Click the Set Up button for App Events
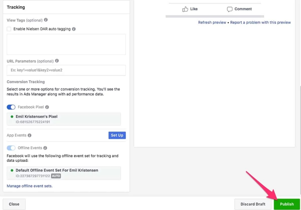 (117, 135)
